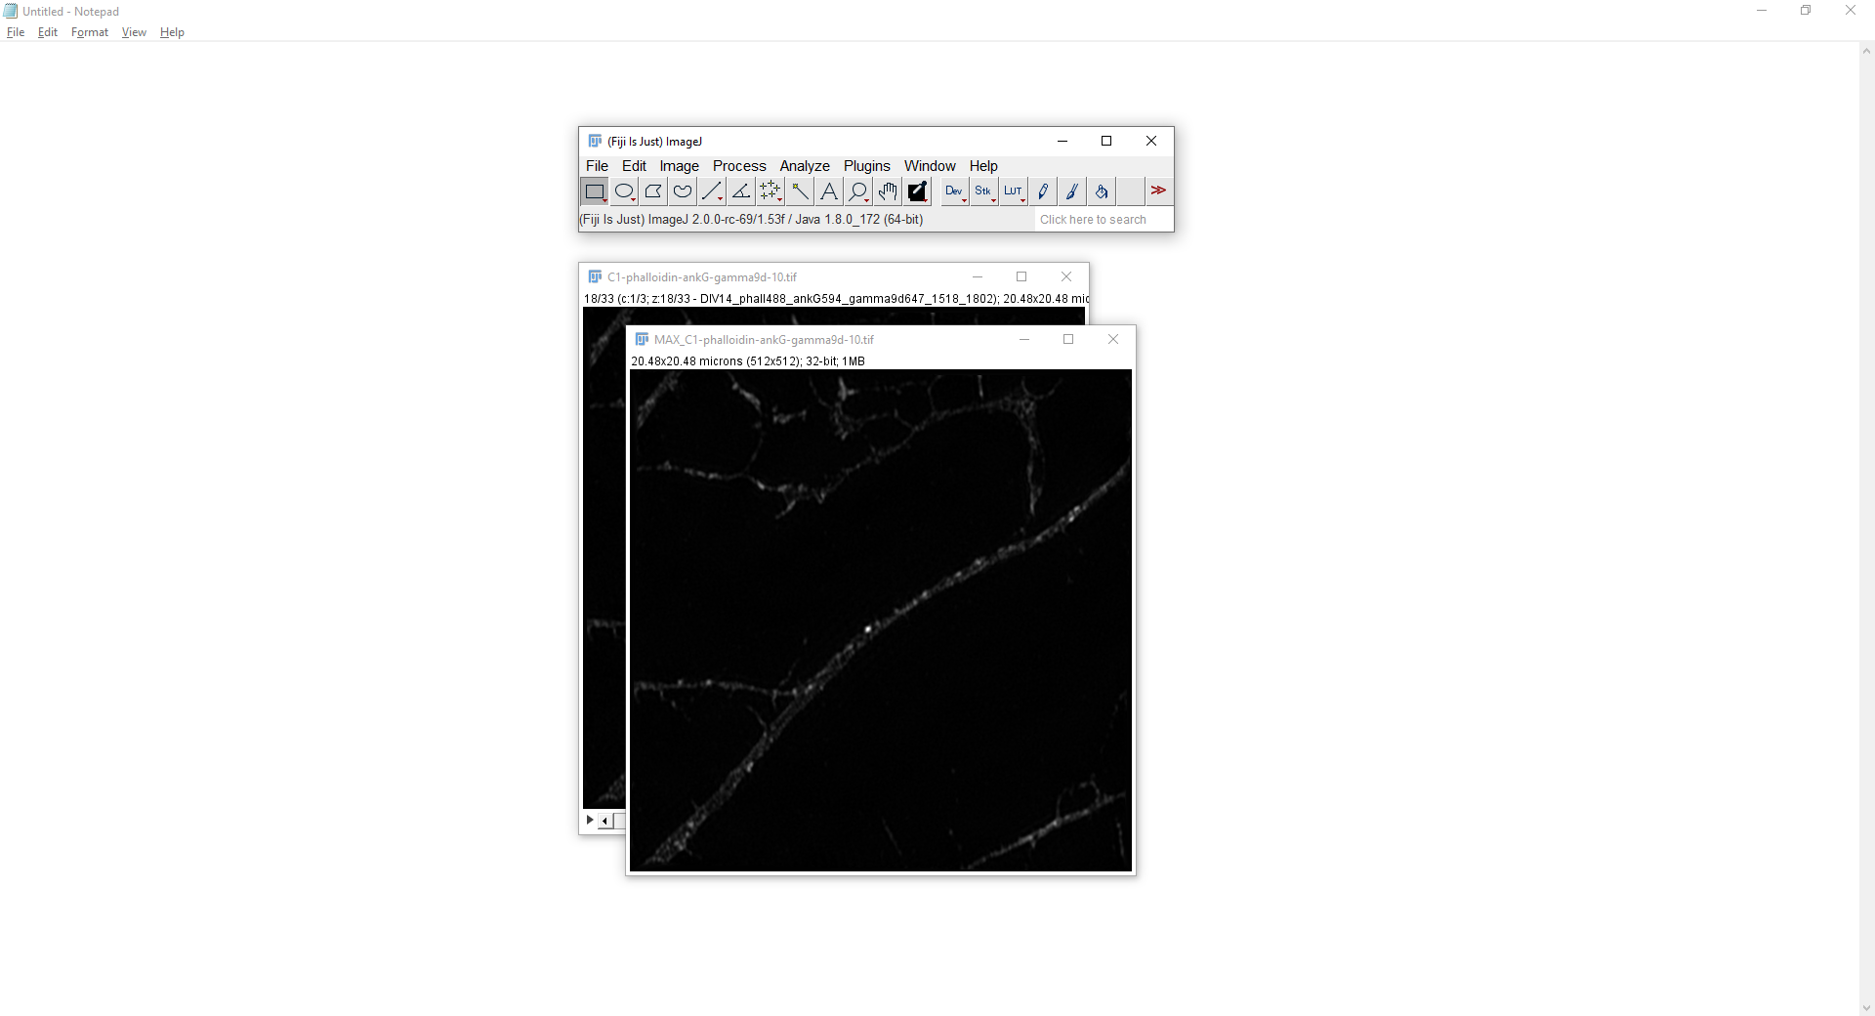The height and width of the screenshot is (1016, 1875).
Task: Open ImageJ Help menu
Action: [x=983, y=166]
